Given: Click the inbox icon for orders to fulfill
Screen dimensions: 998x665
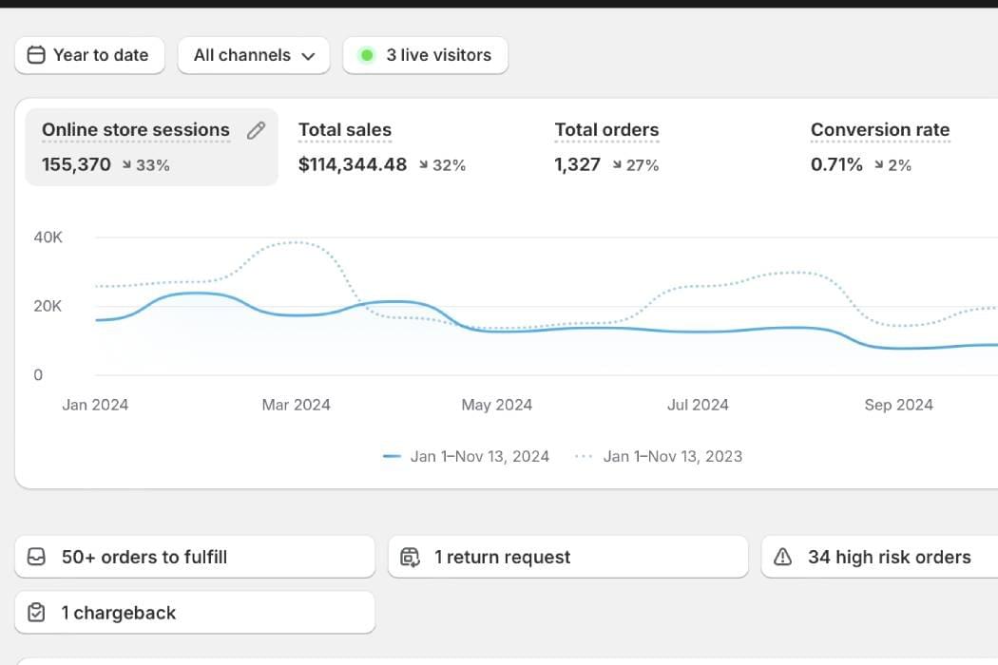Looking at the screenshot, I should (37, 558).
